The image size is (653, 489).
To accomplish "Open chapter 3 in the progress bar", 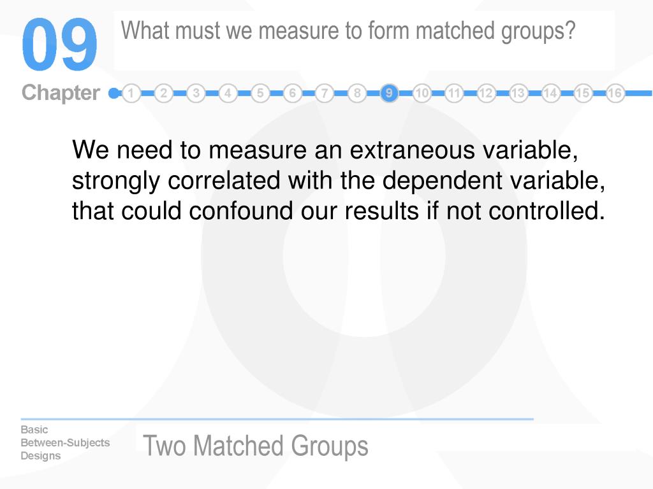I will [x=196, y=93].
